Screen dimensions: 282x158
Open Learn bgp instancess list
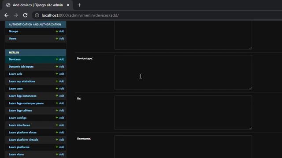22,96
